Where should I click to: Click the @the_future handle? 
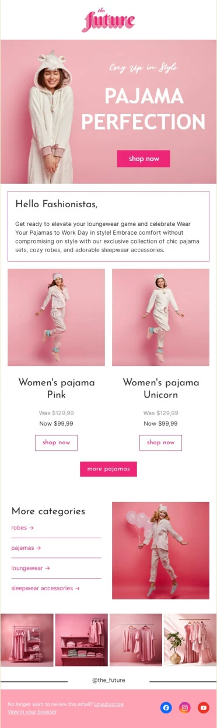tap(108, 680)
